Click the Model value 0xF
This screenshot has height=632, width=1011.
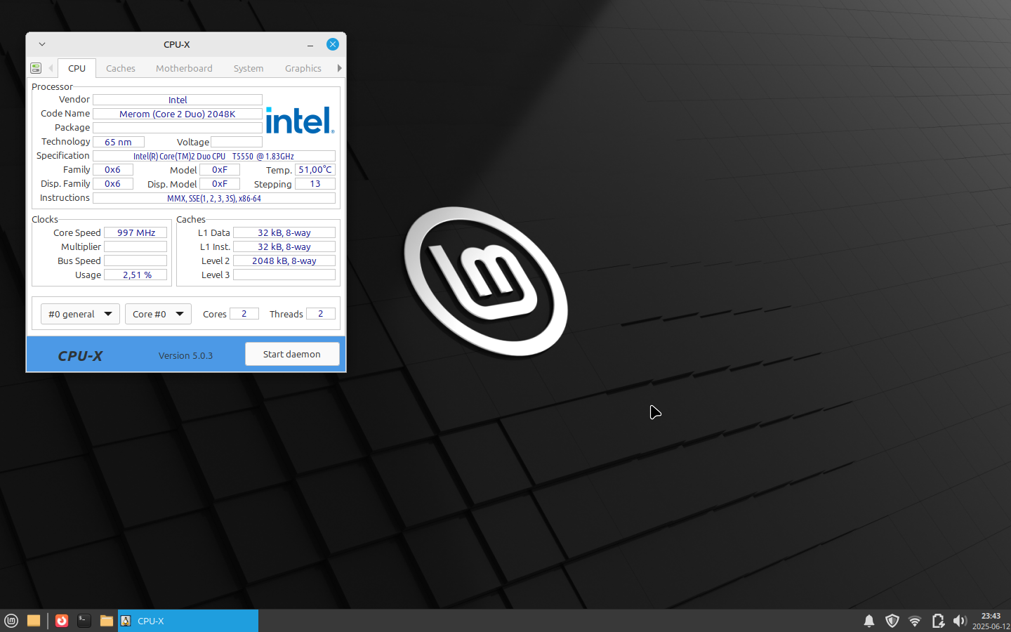[x=220, y=170]
